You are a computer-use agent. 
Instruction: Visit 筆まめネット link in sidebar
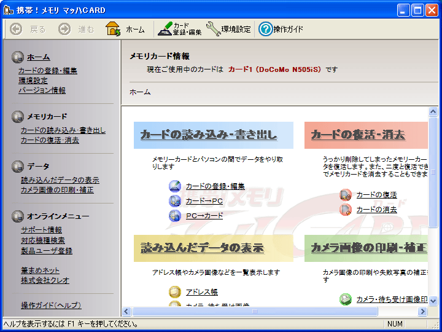pos(40,271)
